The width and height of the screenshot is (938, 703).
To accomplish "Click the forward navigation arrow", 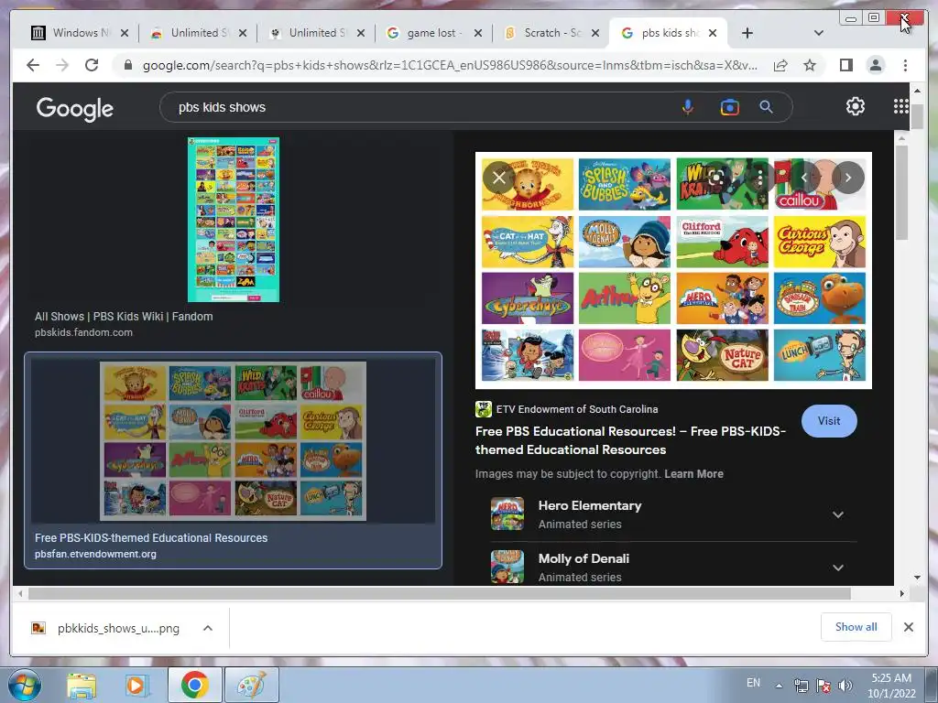I will [x=62, y=65].
